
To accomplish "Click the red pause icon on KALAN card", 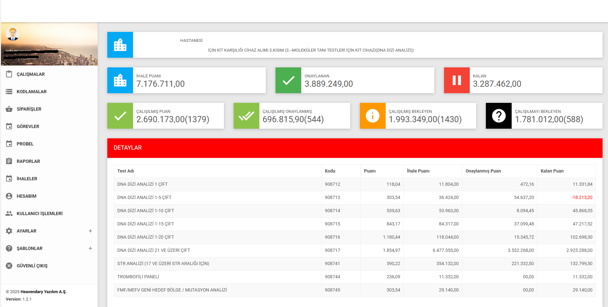I will (x=457, y=80).
